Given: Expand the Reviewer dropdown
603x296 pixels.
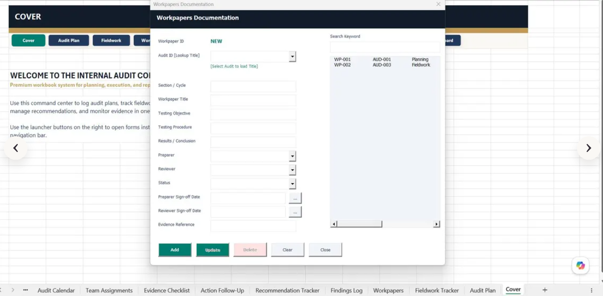Looking at the screenshot, I should pos(292,170).
